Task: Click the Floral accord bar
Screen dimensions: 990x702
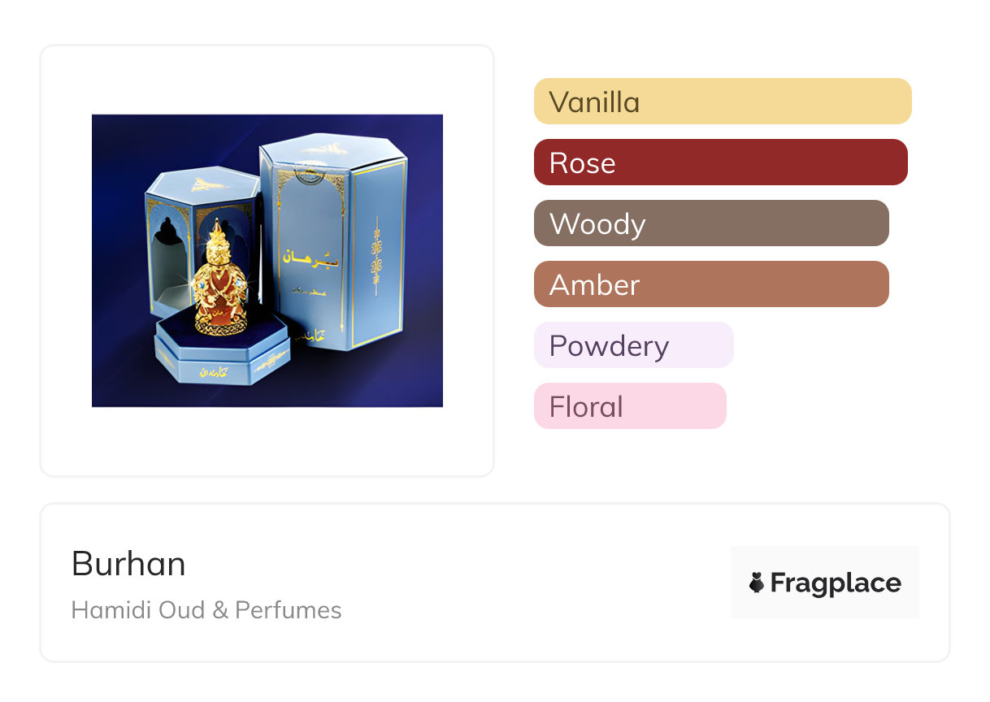Action: pos(630,406)
